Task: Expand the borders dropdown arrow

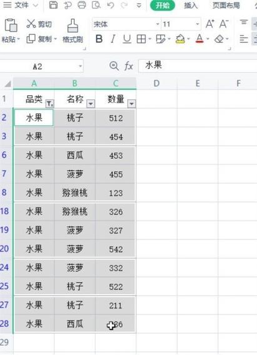Action: (x=150, y=39)
